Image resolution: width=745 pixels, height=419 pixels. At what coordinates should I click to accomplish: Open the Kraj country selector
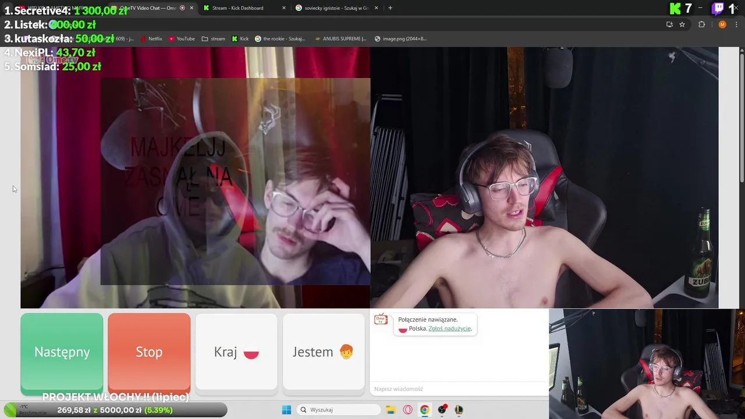[x=236, y=351]
